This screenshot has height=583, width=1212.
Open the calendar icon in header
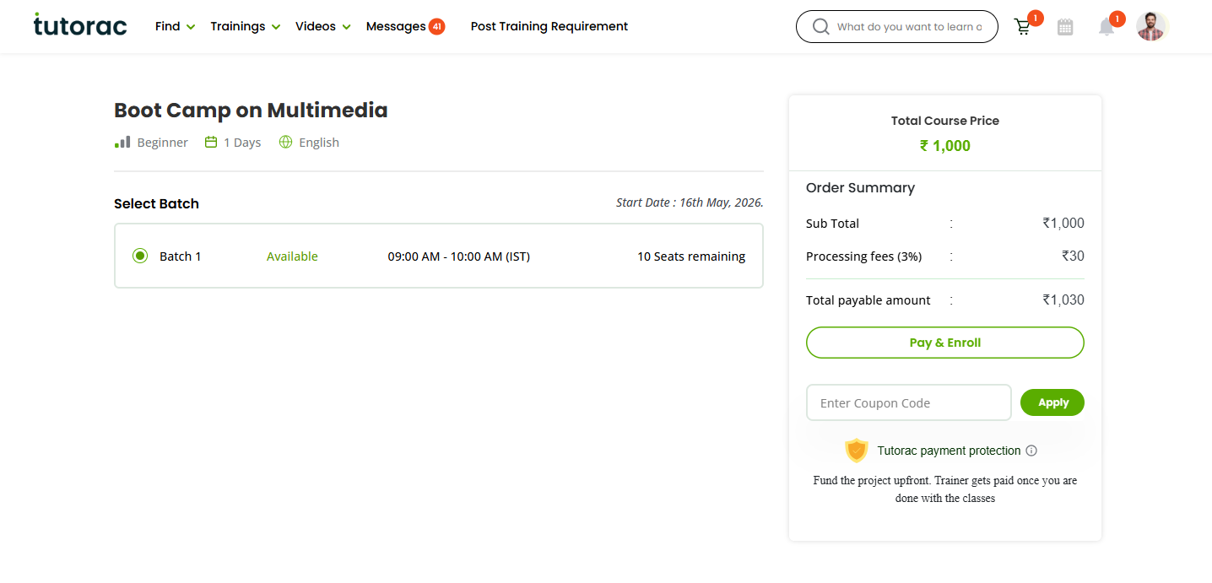click(x=1065, y=27)
